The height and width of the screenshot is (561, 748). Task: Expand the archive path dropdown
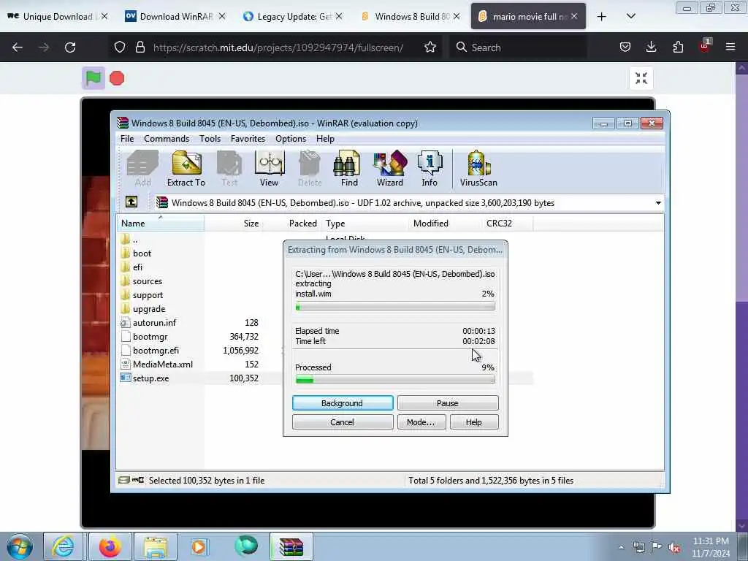pos(658,203)
